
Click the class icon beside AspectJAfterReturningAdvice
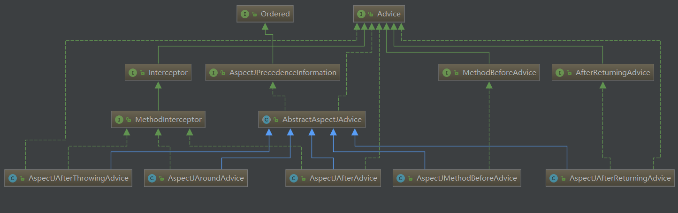[554, 178]
